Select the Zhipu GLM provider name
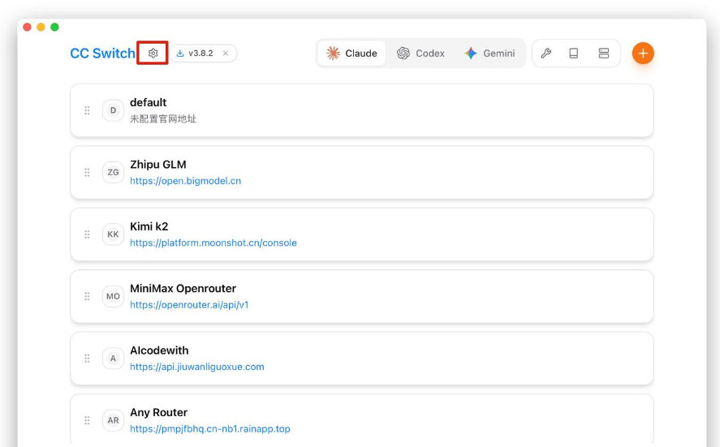Screen dimensions: 720x447 158,165
